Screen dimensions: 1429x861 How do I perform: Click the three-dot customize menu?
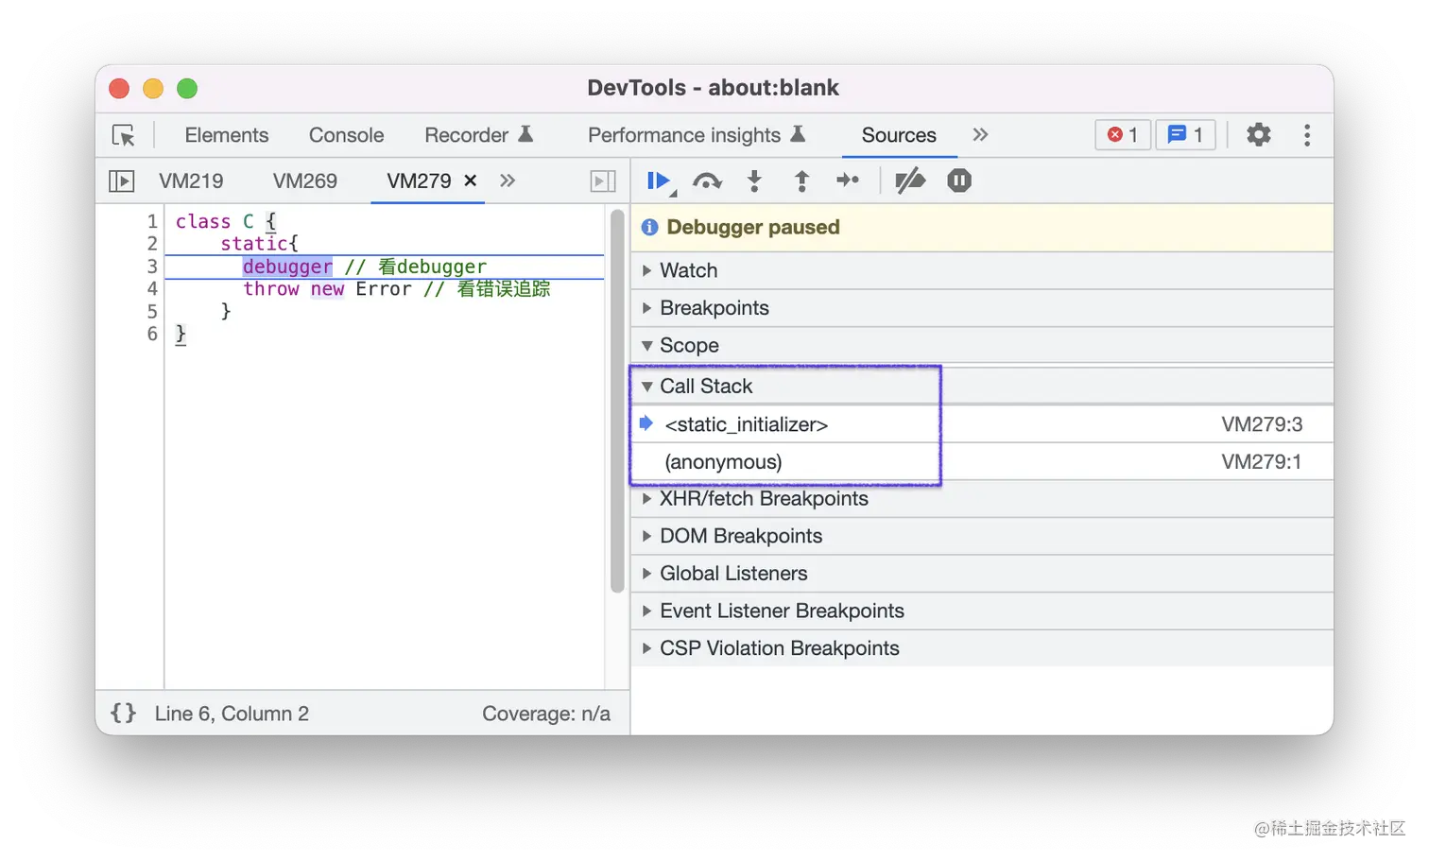pyautogui.click(x=1307, y=135)
